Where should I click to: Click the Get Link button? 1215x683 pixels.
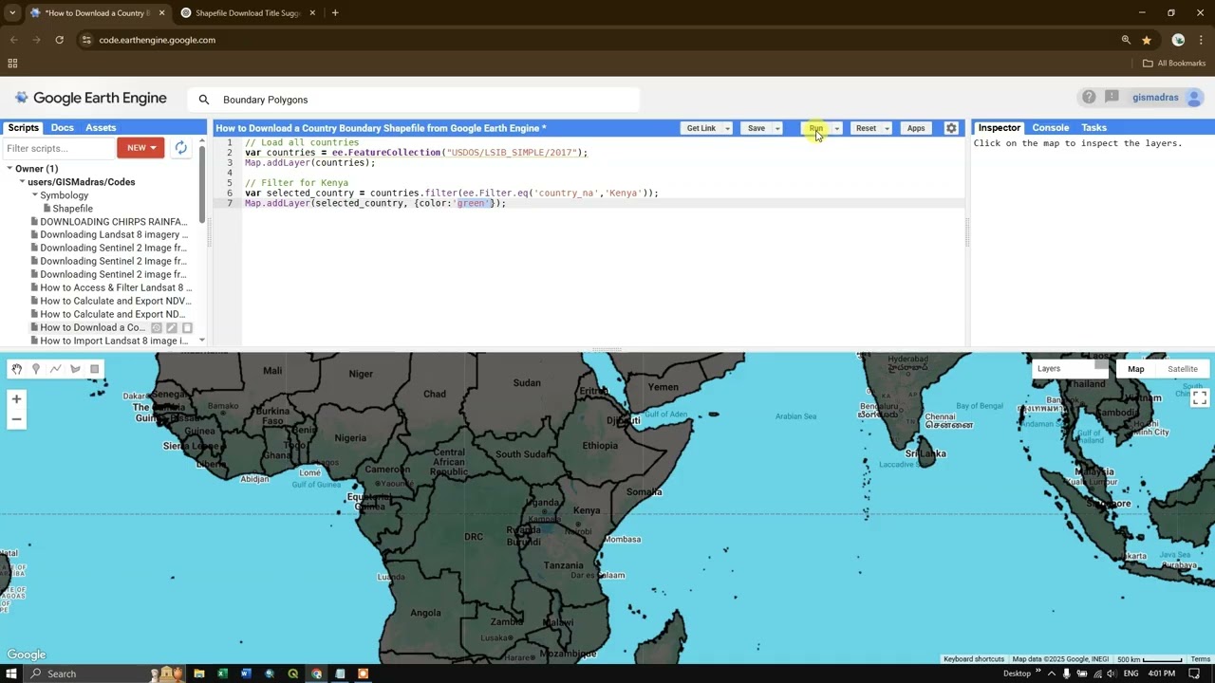point(701,128)
